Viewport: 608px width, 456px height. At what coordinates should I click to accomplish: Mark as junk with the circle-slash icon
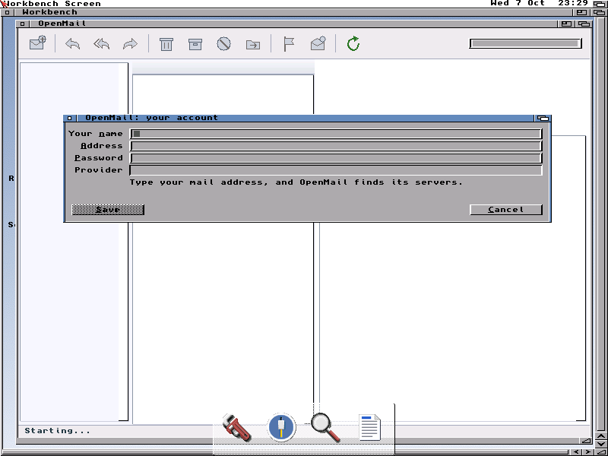point(223,43)
